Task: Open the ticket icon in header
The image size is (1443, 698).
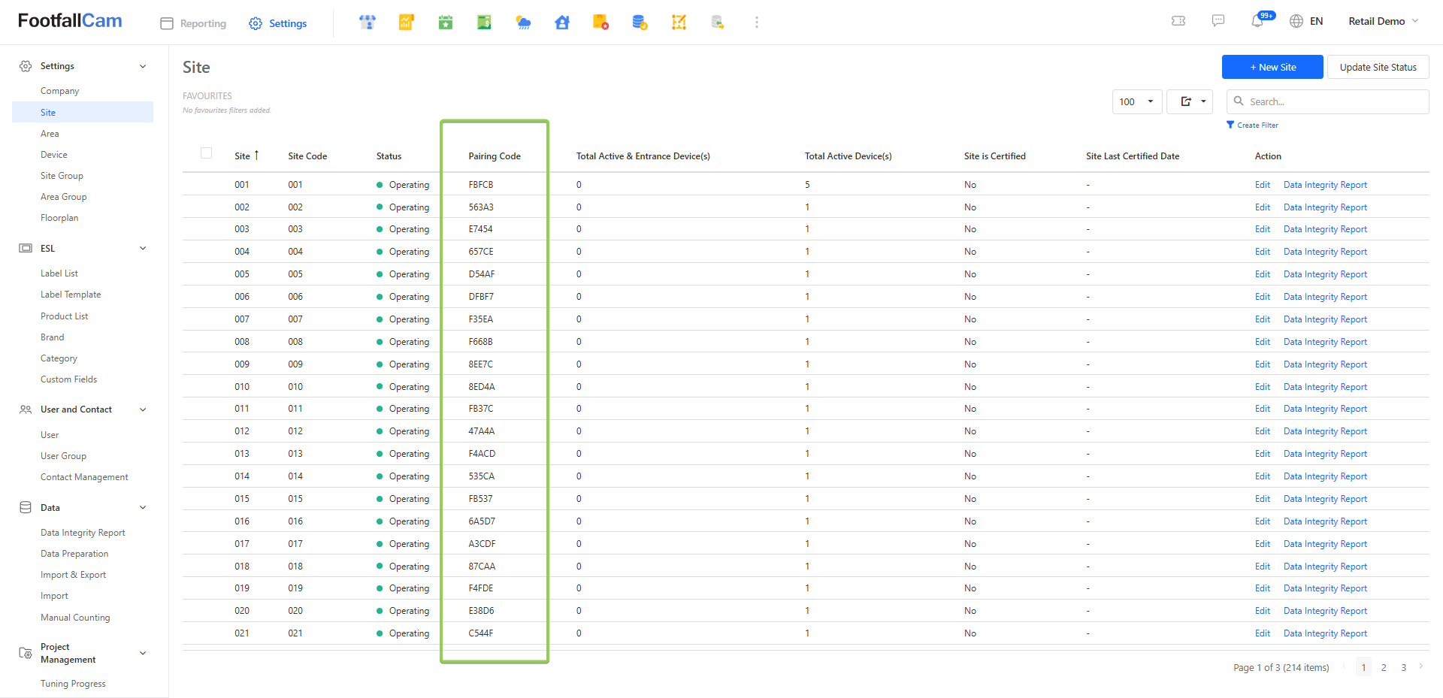Action: pyautogui.click(x=1178, y=21)
